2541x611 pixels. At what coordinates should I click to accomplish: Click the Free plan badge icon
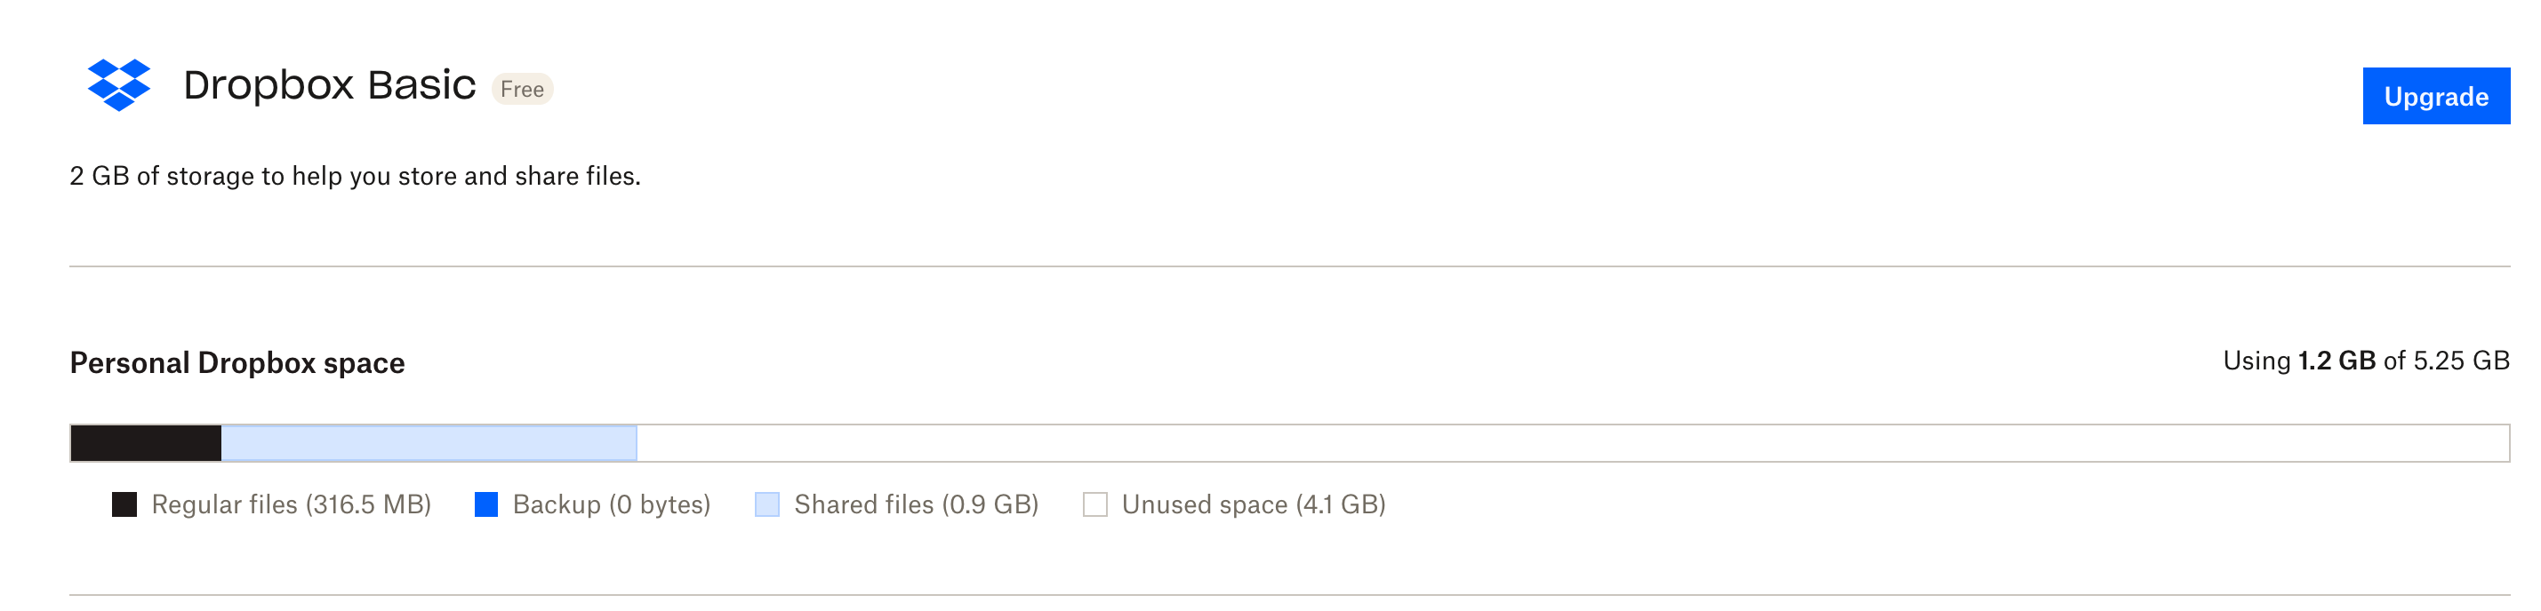click(522, 89)
